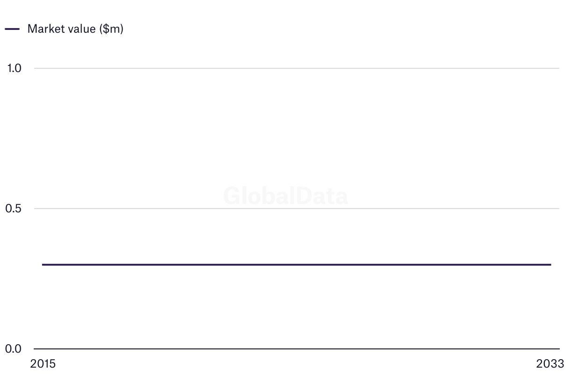Click the 2015 x-axis label
The image size is (571, 391).
(43, 364)
